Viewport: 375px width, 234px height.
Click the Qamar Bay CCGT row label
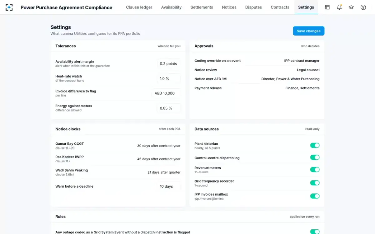point(70,144)
